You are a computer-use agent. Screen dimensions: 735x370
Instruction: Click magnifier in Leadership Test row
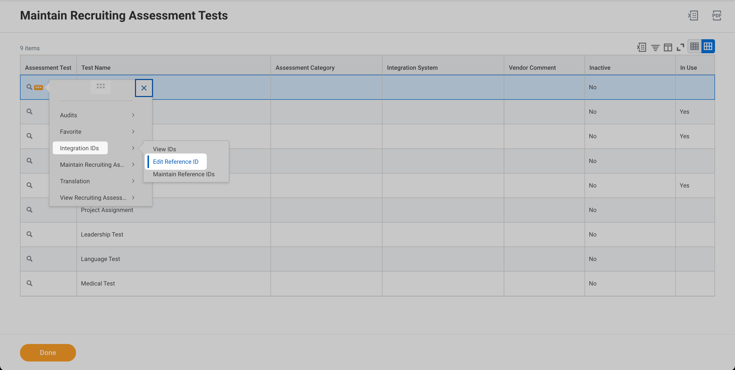(x=29, y=234)
